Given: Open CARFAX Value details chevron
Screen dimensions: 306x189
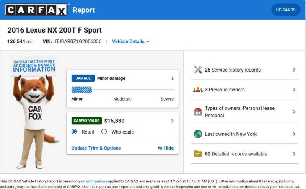Looking at the screenshot, I should tap(173, 121).
